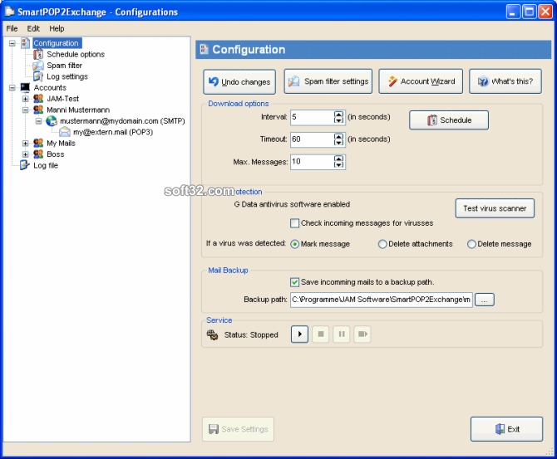Viewport: 557px width, 459px height.
Task: Click the Undo changes button
Action: click(x=239, y=82)
